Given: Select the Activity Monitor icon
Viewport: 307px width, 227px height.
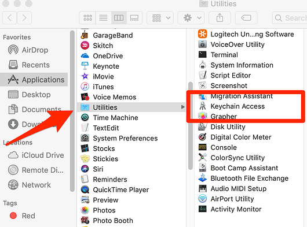Looking at the screenshot, I should click(x=203, y=209).
